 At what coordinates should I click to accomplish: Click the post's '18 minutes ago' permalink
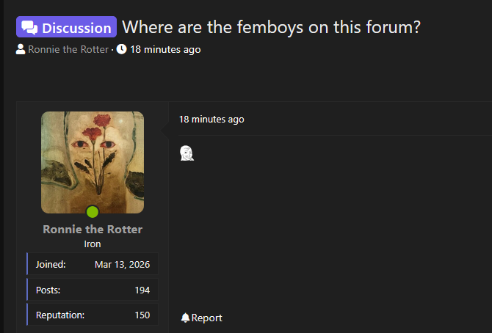pos(211,120)
